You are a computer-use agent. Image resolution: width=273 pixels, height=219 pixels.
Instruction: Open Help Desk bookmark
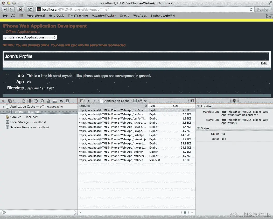point(56,16)
